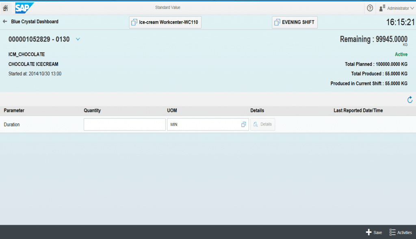416x239 pixels.
Task: Expand the order 000001052829 - 0130 chevron
Action: tap(78, 39)
